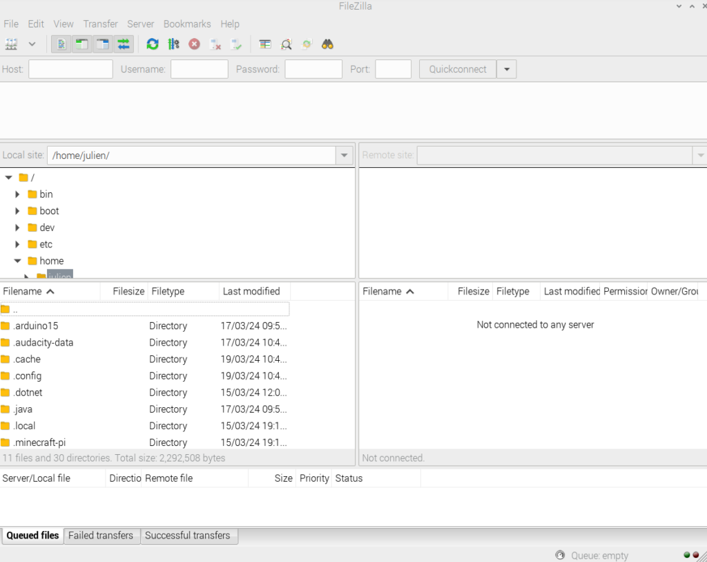Click the binoculars file search icon
Image resolution: width=707 pixels, height=562 pixels.
[327, 44]
